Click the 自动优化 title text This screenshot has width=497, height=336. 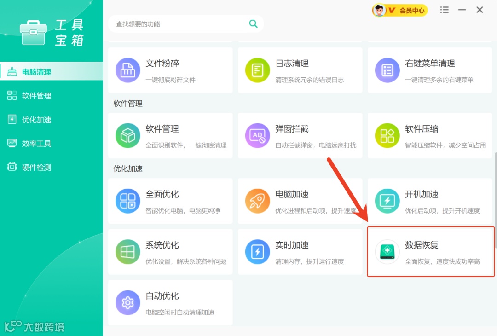point(162,296)
